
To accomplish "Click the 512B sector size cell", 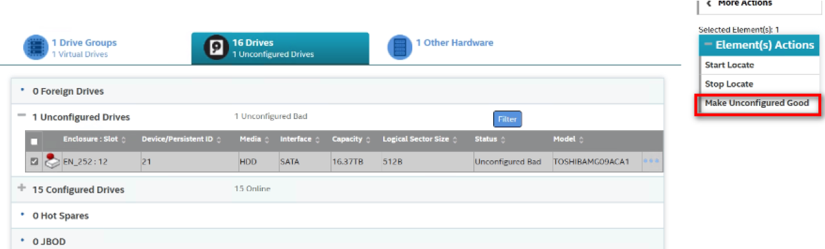I will click(391, 162).
